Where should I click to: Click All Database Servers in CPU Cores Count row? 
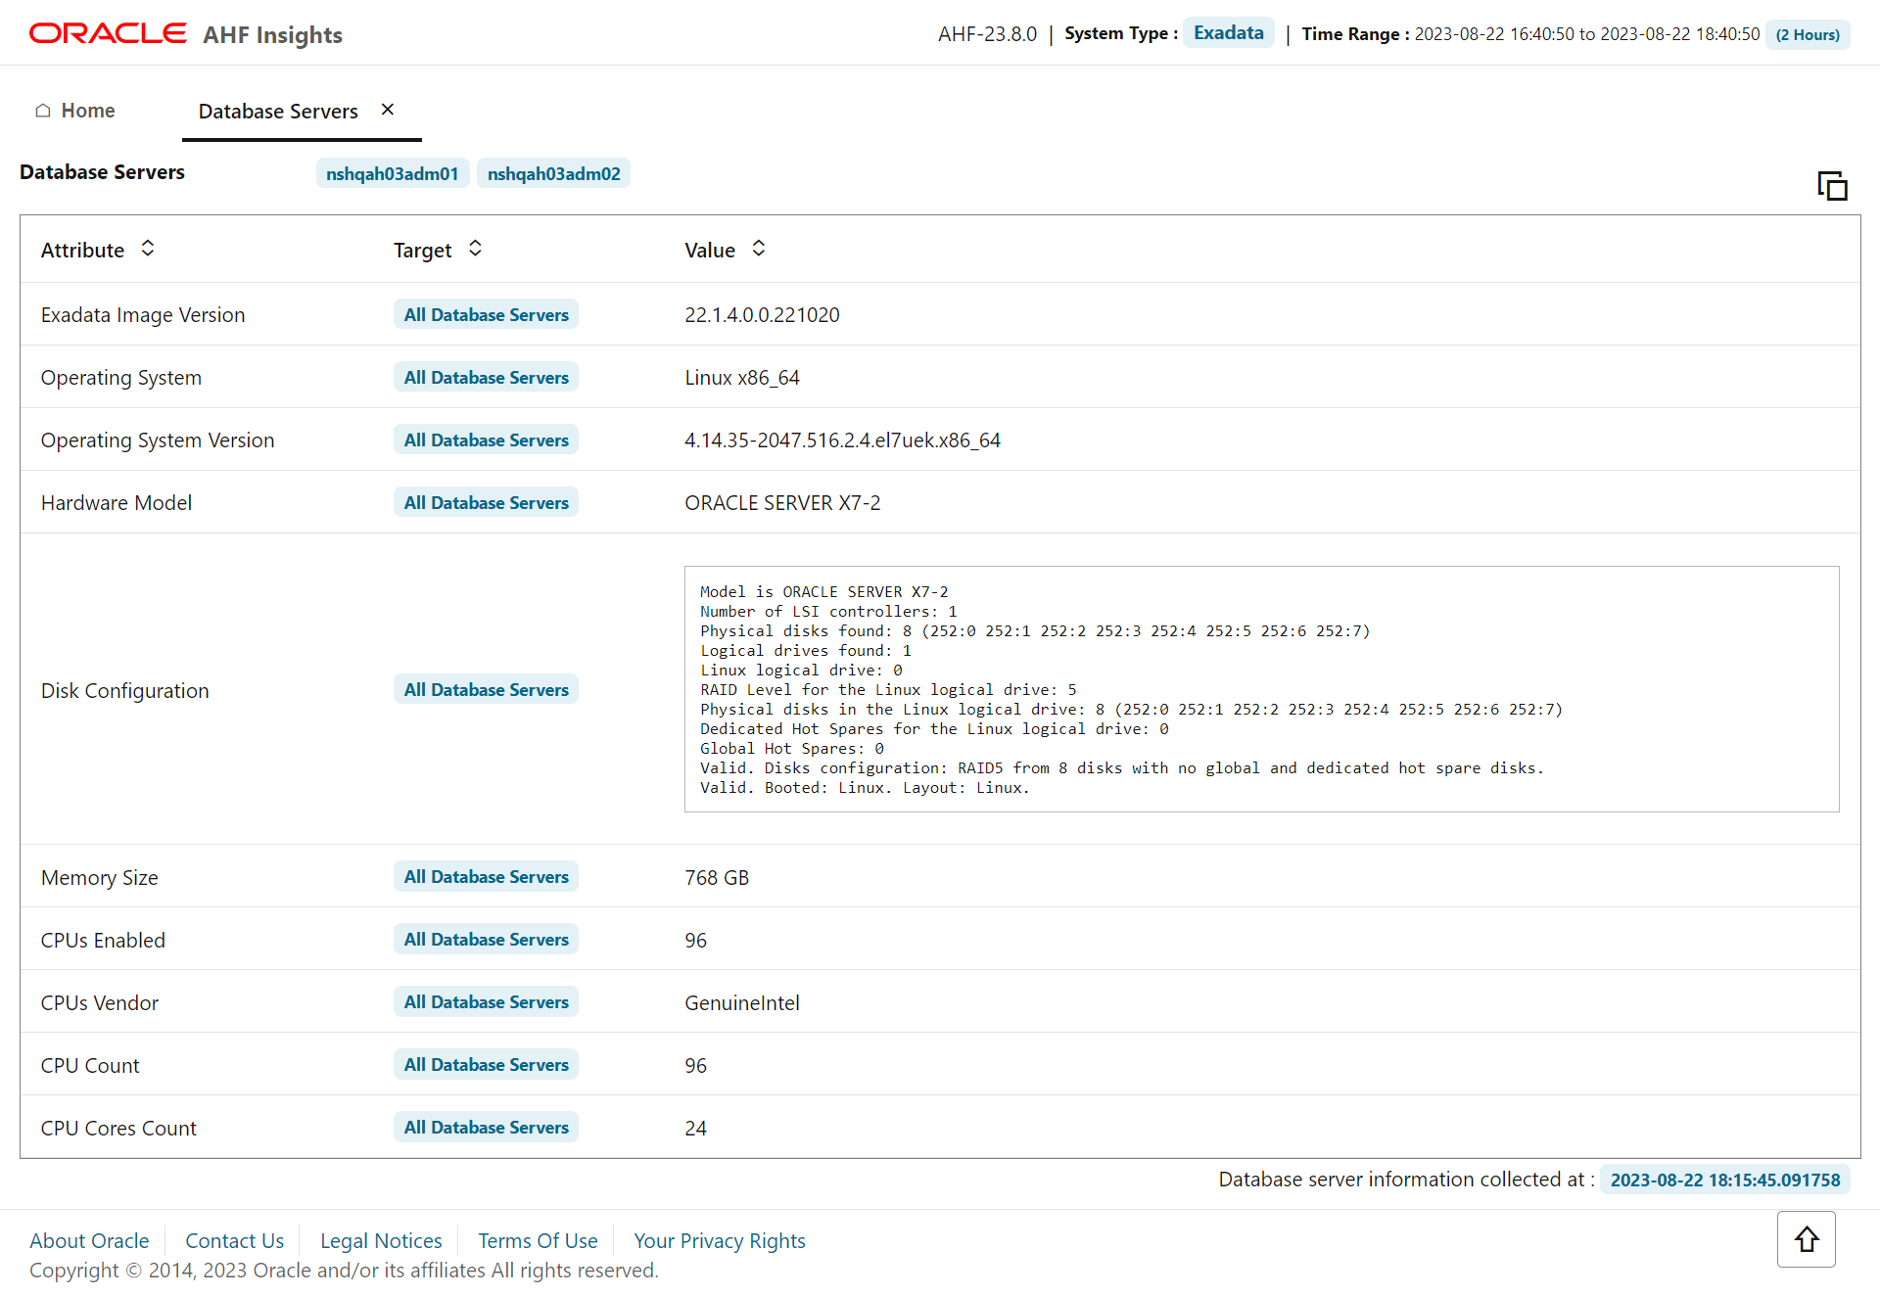(x=487, y=1127)
